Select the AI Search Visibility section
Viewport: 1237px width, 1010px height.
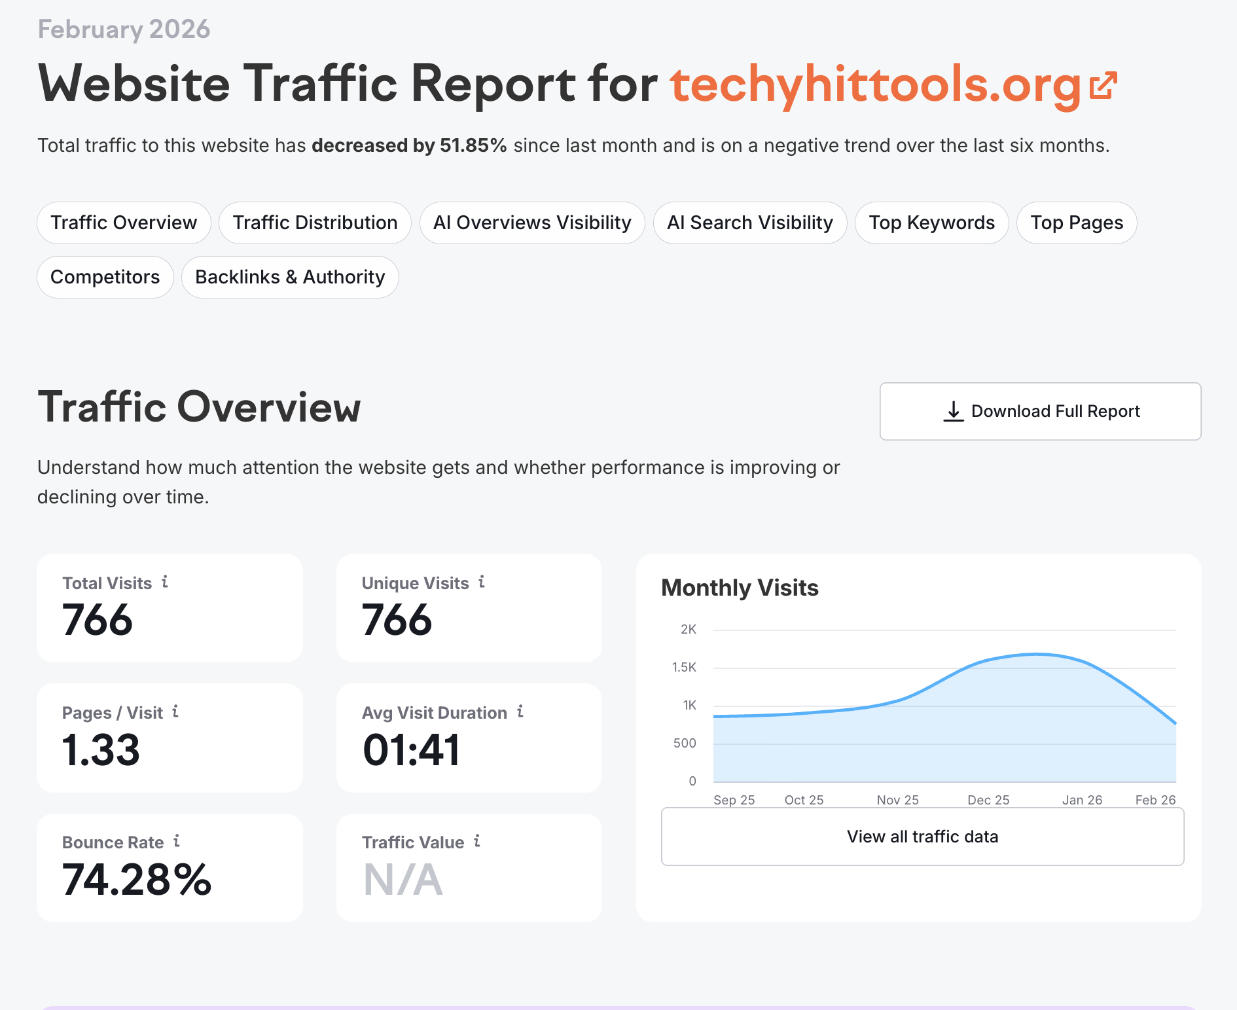point(749,223)
